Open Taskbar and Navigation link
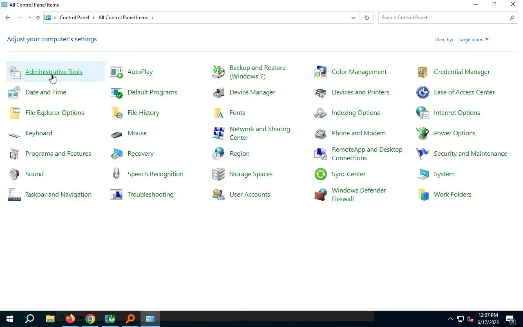The width and height of the screenshot is (523, 327). (58, 195)
